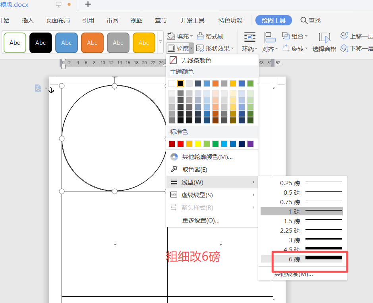Screen dimensions: 373x303
Task: Open the Align (对齐) dropdown arrow
Action: [276, 49]
